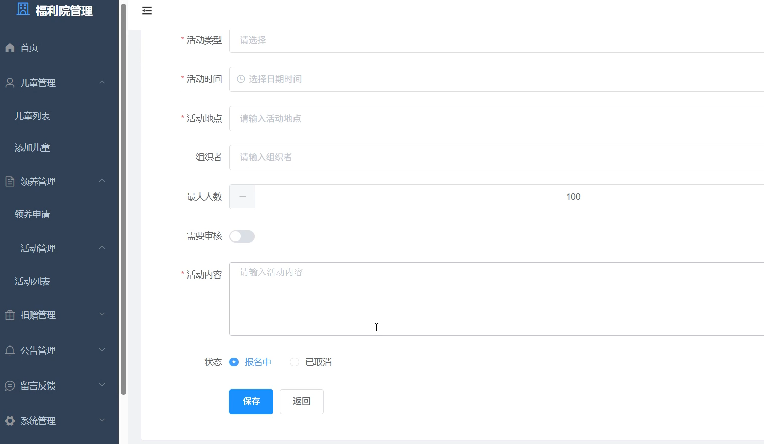This screenshot has height=444, width=764.
Task: Collapse the 领养管理 menu chevron
Action: click(102, 181)
